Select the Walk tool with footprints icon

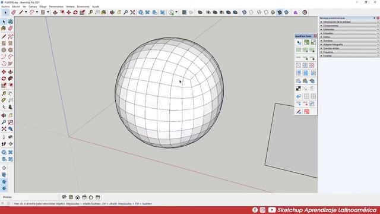[4, 144]
